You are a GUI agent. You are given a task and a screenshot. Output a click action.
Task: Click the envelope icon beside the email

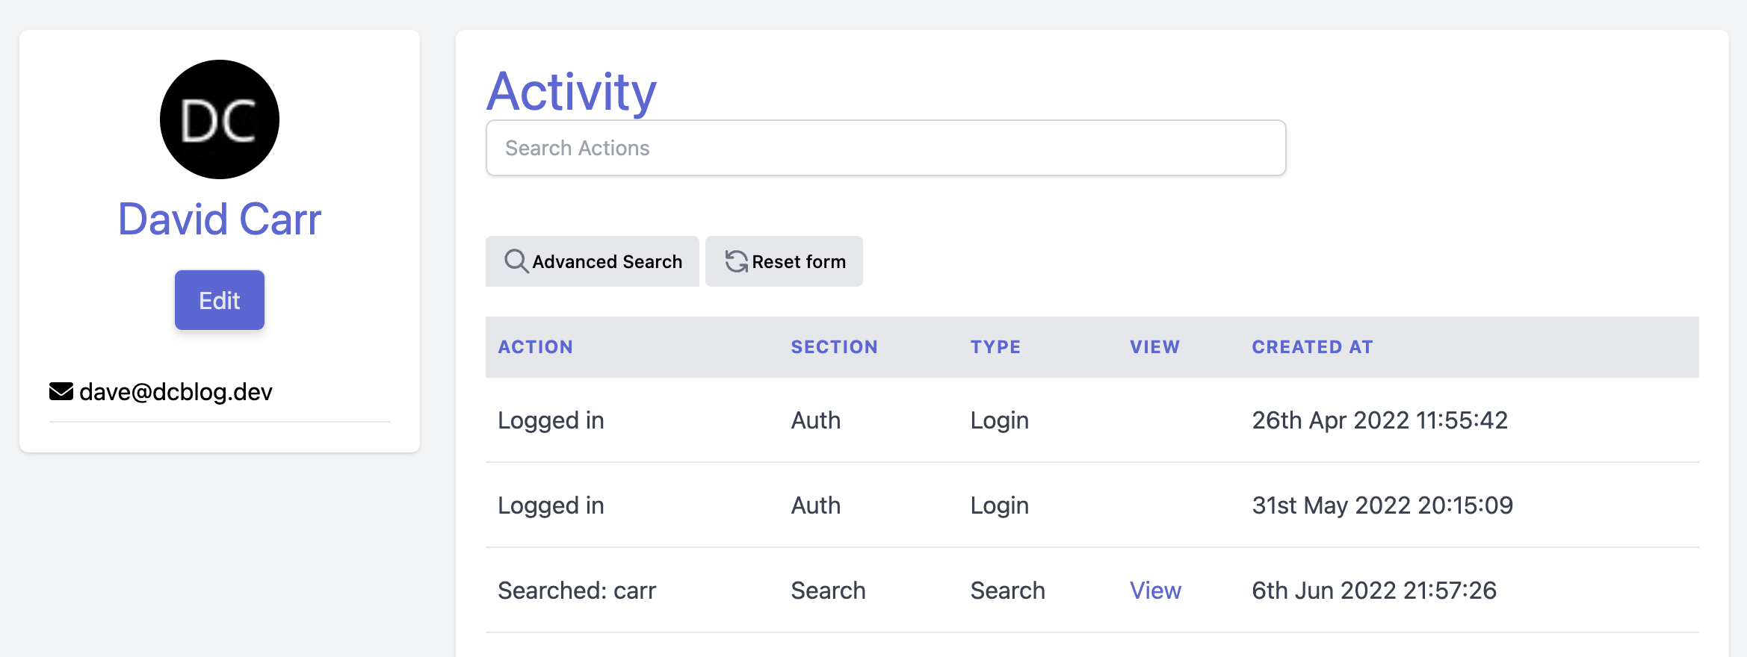61,391
